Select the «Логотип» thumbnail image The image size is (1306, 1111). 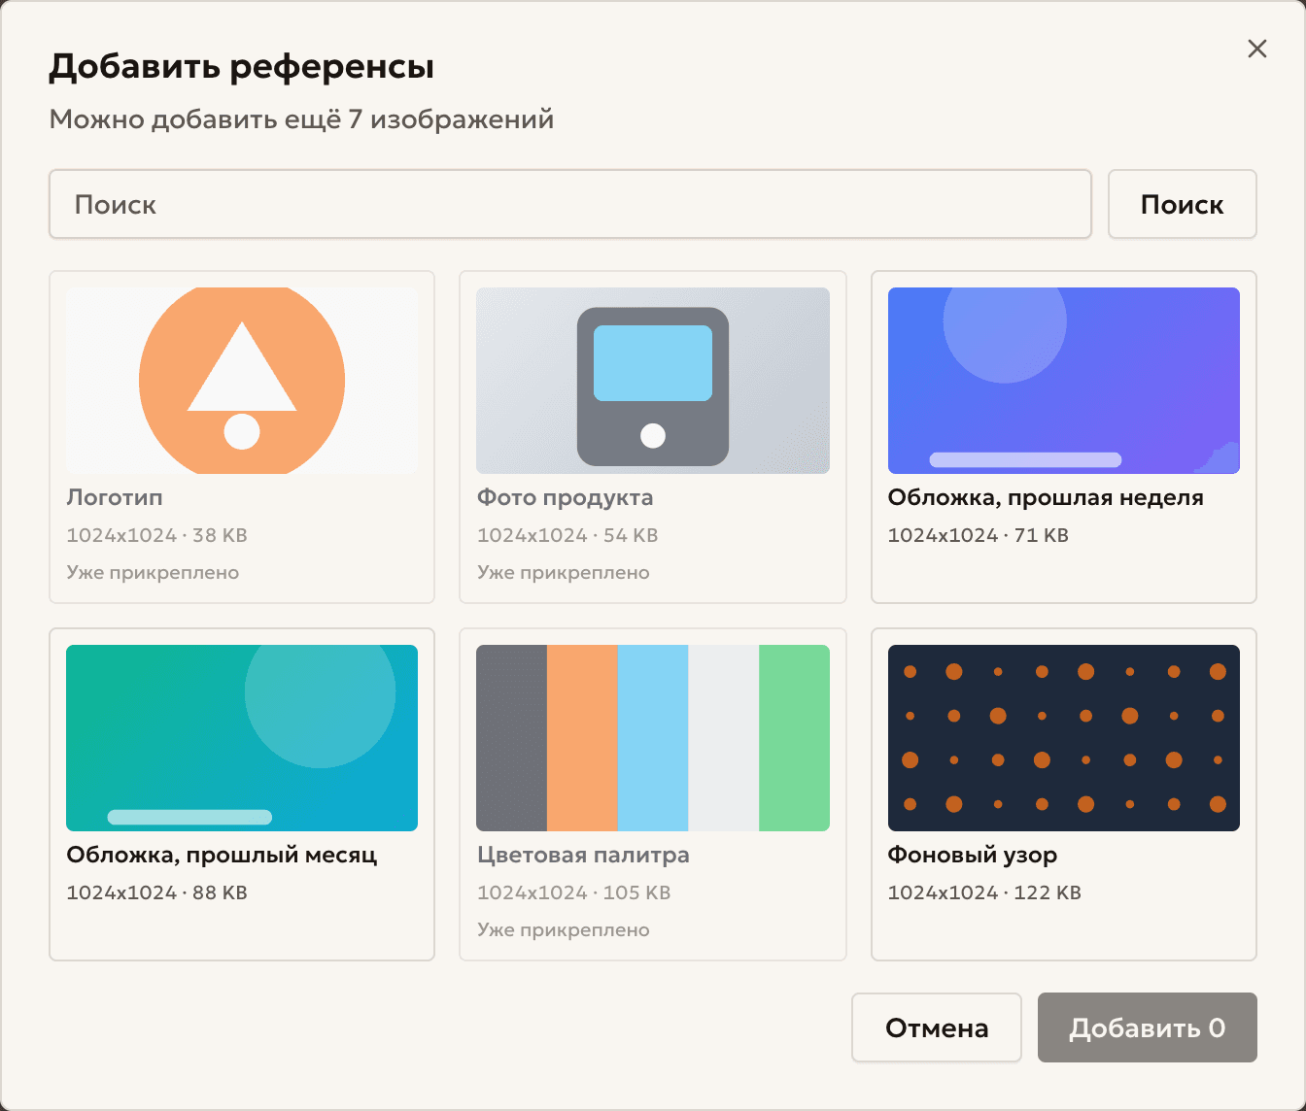(242, 381)
